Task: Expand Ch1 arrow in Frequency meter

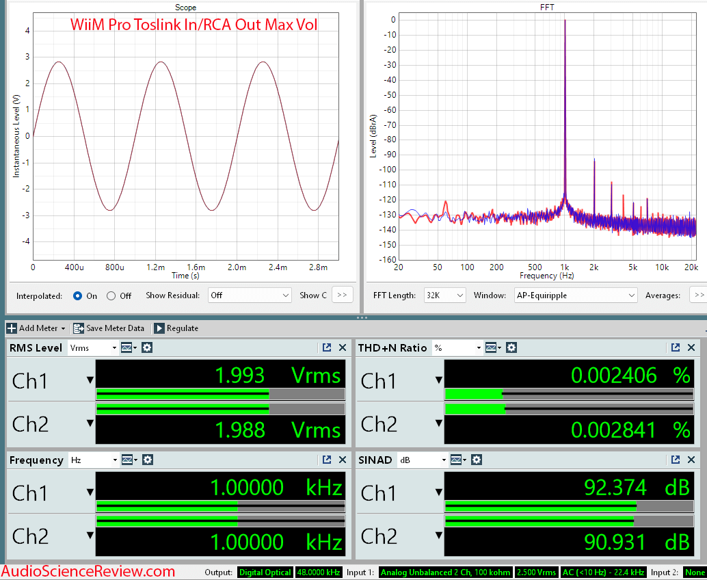Action: (90, 492)
